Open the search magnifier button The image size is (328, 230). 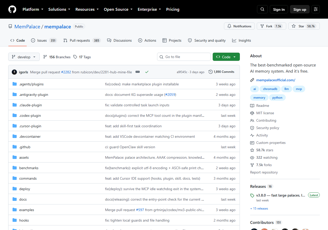[x=262, y=9]
